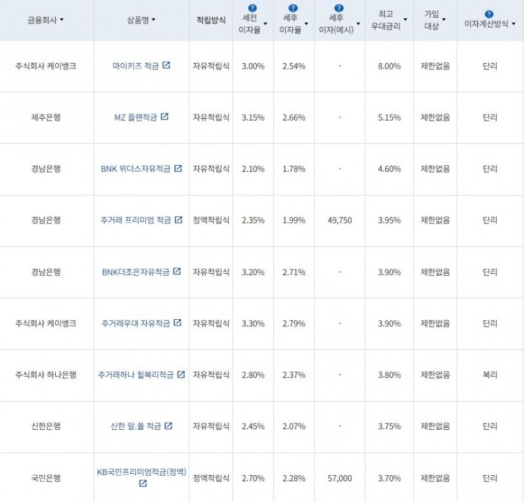
Task: Click 2.79% 세후 이자율 value
Action: pos(293,324)
